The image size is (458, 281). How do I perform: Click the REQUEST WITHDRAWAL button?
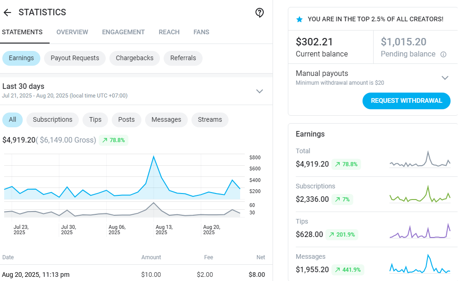pos(406,100)
